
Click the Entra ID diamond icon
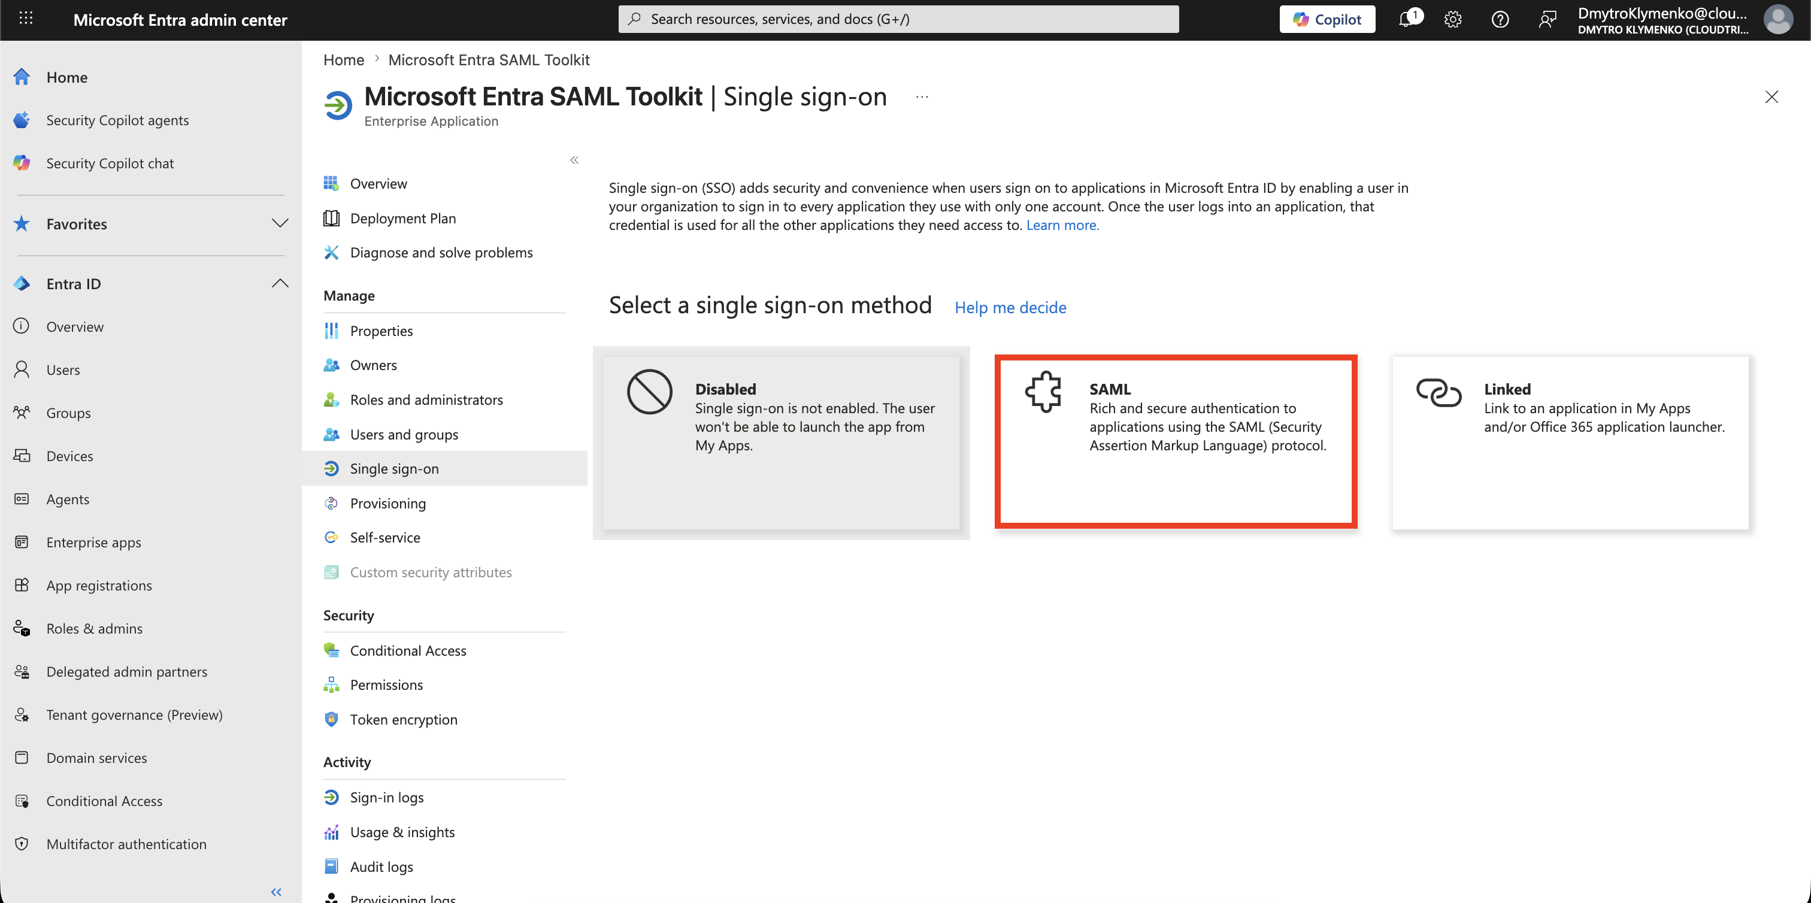coord(22,283)
